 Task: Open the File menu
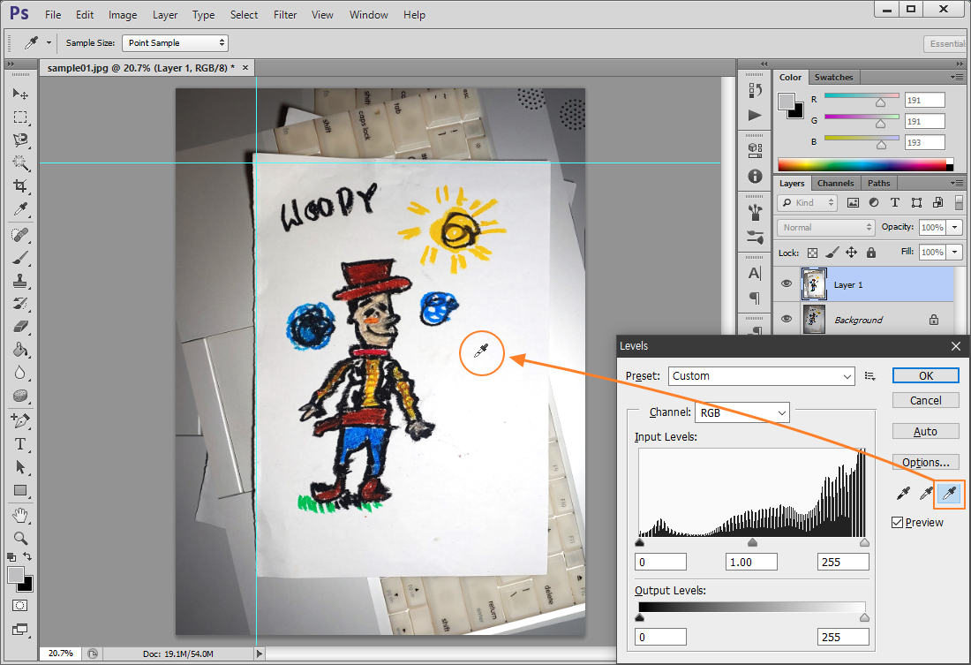click(x=53, y=15)
